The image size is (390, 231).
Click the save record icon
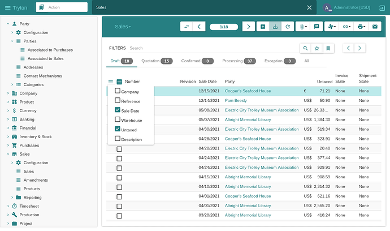(x=275, y=27)
